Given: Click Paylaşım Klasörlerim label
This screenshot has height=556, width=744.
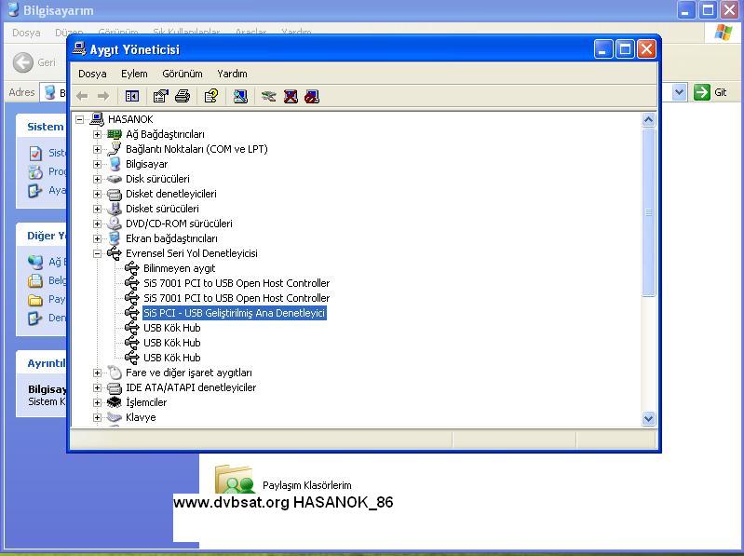Looking at the screenshot, I should click(307, 485).
